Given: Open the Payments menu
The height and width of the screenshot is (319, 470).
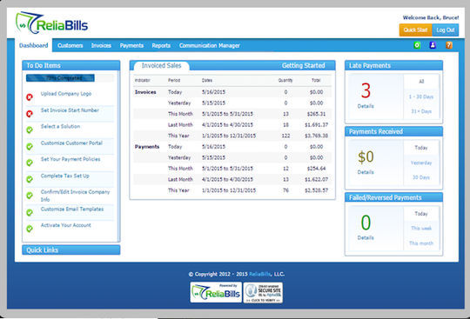Looking at the screenshot, I should (131, 45).
